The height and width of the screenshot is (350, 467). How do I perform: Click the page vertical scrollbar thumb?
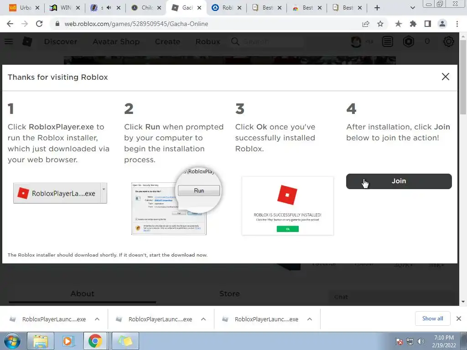click(x=462, y=77)
